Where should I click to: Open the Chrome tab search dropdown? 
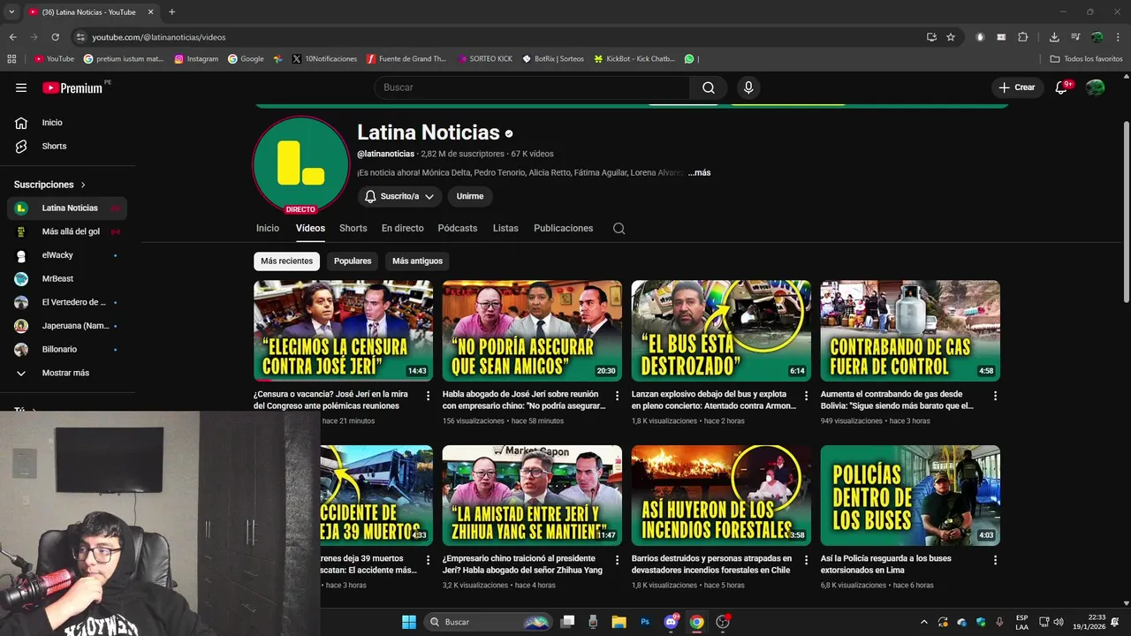tap(11, 12)
